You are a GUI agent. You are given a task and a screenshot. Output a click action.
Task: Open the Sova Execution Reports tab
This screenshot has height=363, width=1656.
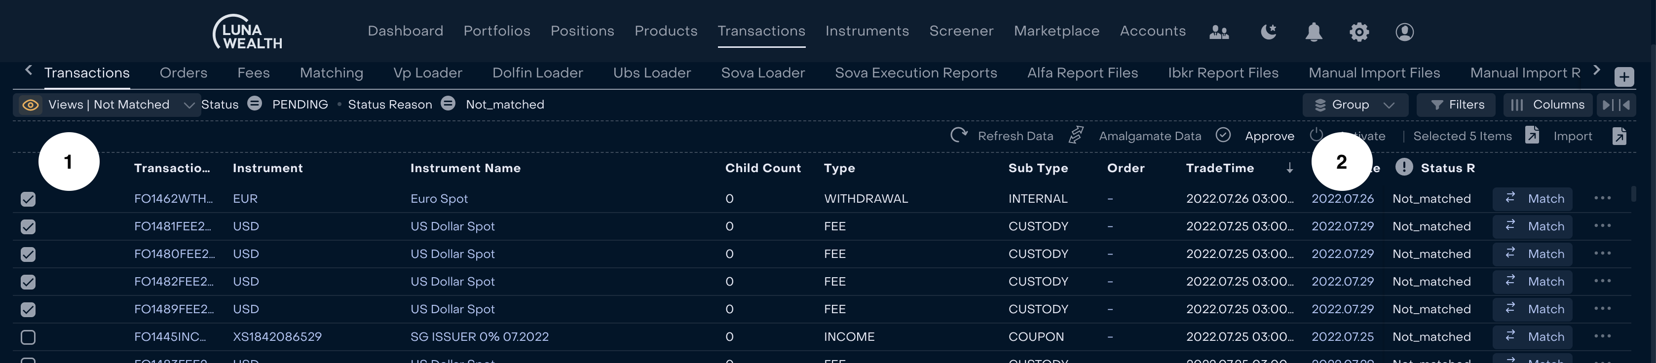(916, 73)
